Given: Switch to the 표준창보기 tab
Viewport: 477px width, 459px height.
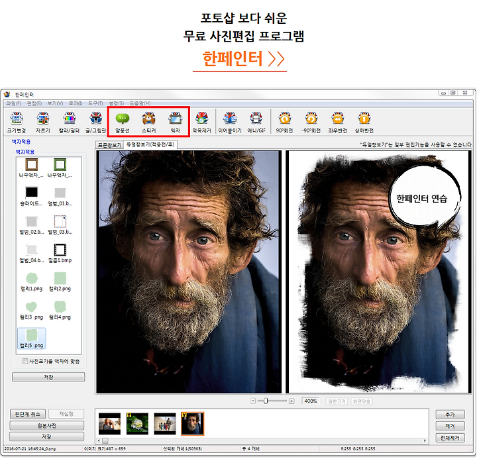Looking at the screenshot, I should coord(109,145).
